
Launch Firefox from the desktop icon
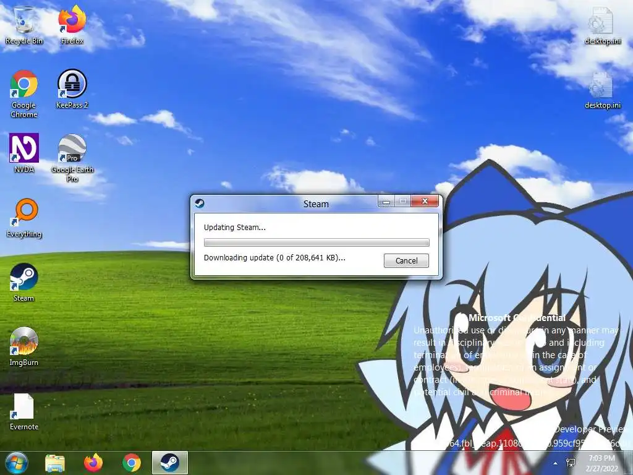tap(72, 25)
